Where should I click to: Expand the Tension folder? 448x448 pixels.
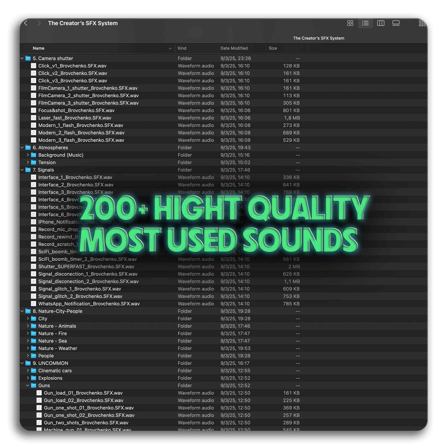(28, 162)
